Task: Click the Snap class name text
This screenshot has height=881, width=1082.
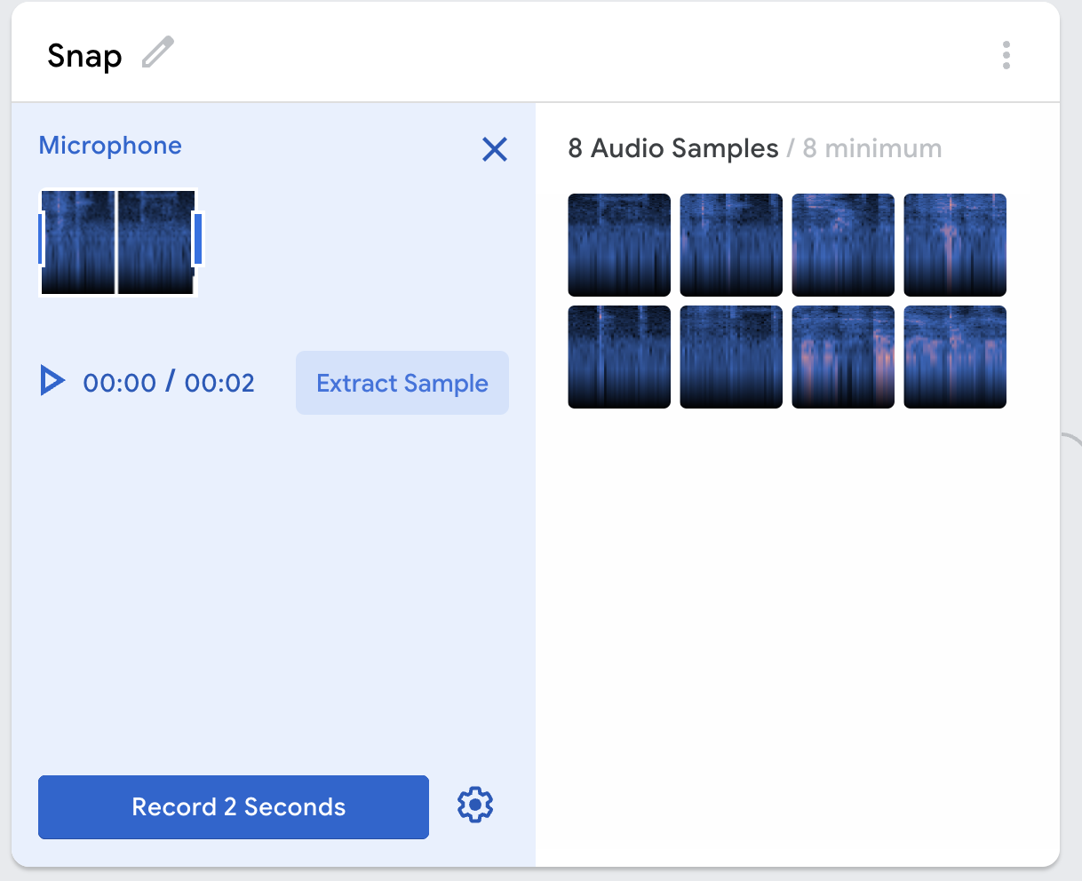Action: pyautogui.click(x=84, y=56)
